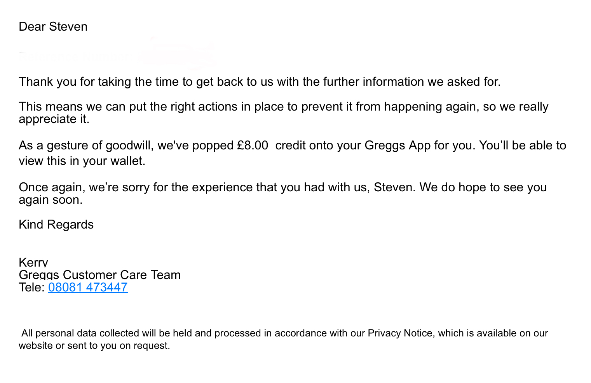Viewport: 591px width, 383px height.
Task: Click 'view this in your wallet' line
Action: pyautogui.click(x=82, y=161)
